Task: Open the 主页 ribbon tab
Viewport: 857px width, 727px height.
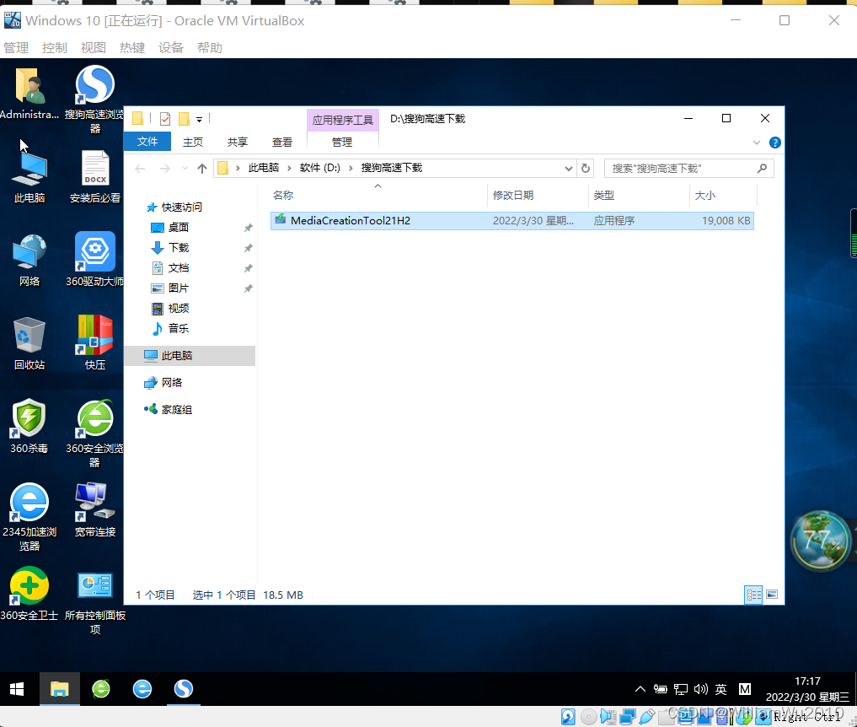Action: coord(192,143)
